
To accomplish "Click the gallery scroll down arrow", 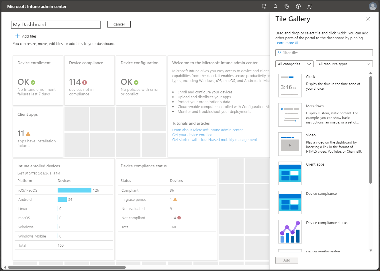I will pyautogui.click(x=371, y=250).
